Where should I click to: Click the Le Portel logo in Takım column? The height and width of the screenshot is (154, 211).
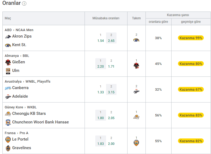[136, 143]
